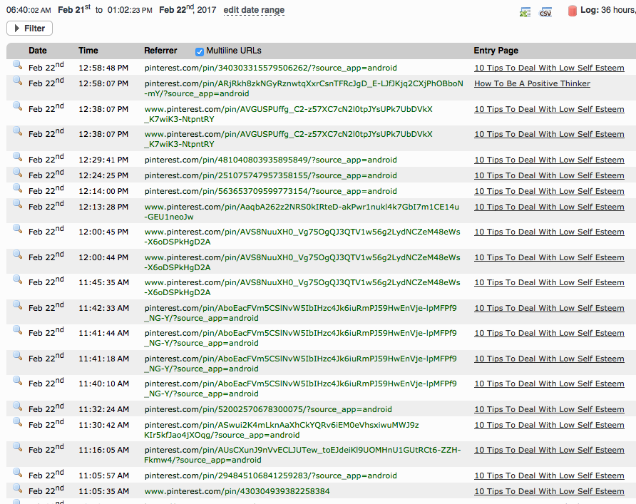This screenshot has width=636, height=504.
Task: Magnify the 11:41:44 AM visit row
Action: tap(17, 330)
